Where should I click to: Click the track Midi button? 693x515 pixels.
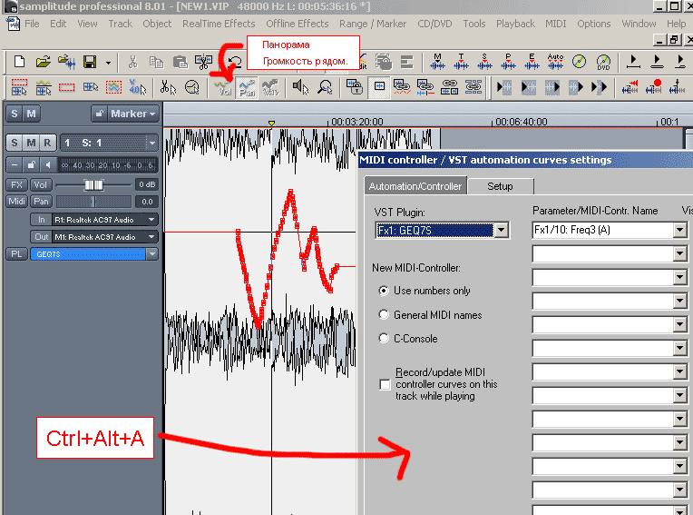(x=17, y=202)
